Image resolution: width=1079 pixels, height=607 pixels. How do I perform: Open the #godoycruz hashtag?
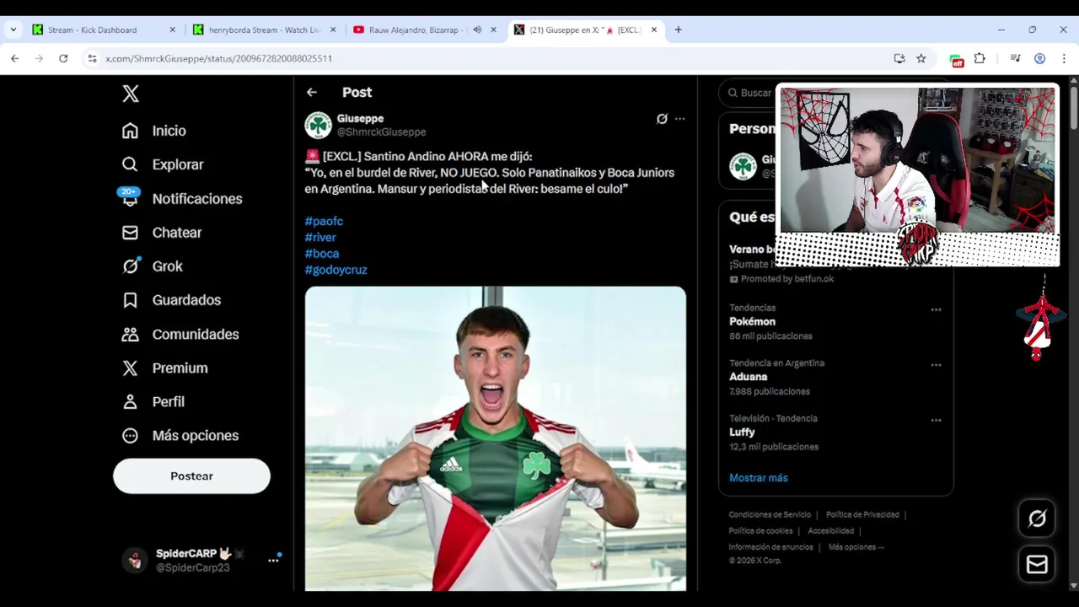(x=336, y=270)
